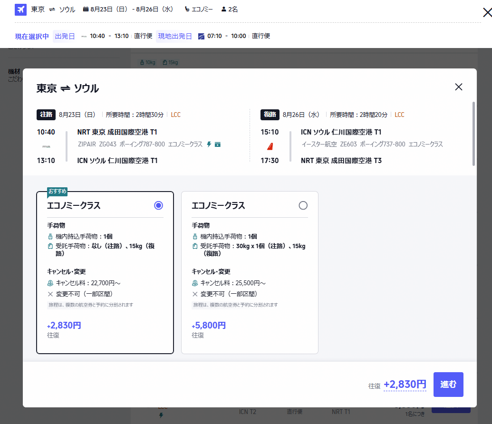Image resolution: width=492 pixels, height=424 pixels.
Task: Click the 復路 return label badge
Action: 270,115
